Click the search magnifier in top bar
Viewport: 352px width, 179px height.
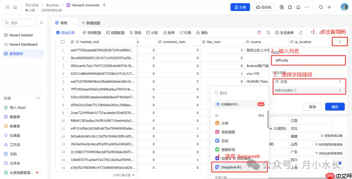tap(321, 7)
